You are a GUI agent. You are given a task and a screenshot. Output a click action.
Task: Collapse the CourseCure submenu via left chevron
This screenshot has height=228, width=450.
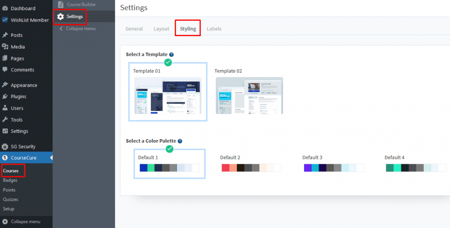[x=61, y=29]
